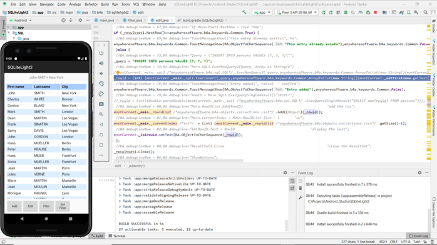Viewport: 437px width, 245px height.
Task: Open the app run configuration dropdown
Action: click(x=262, y=12)
